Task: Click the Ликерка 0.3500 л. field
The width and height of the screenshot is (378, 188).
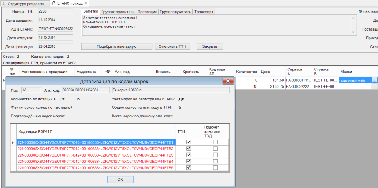Action: click(x=170, y=90)
